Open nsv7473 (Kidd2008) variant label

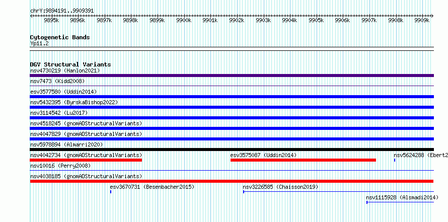(57, 81)
